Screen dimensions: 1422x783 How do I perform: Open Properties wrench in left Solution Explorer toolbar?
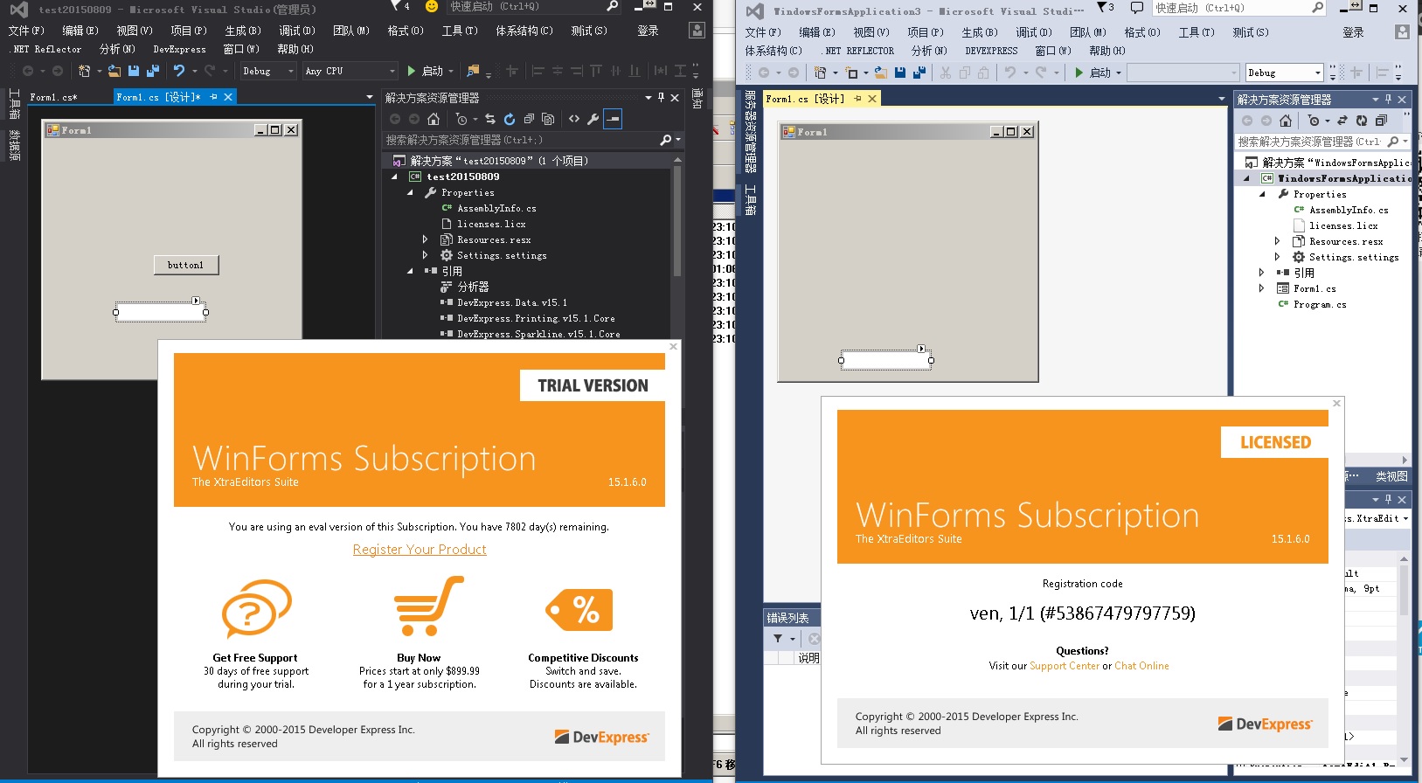pos(593,119)
